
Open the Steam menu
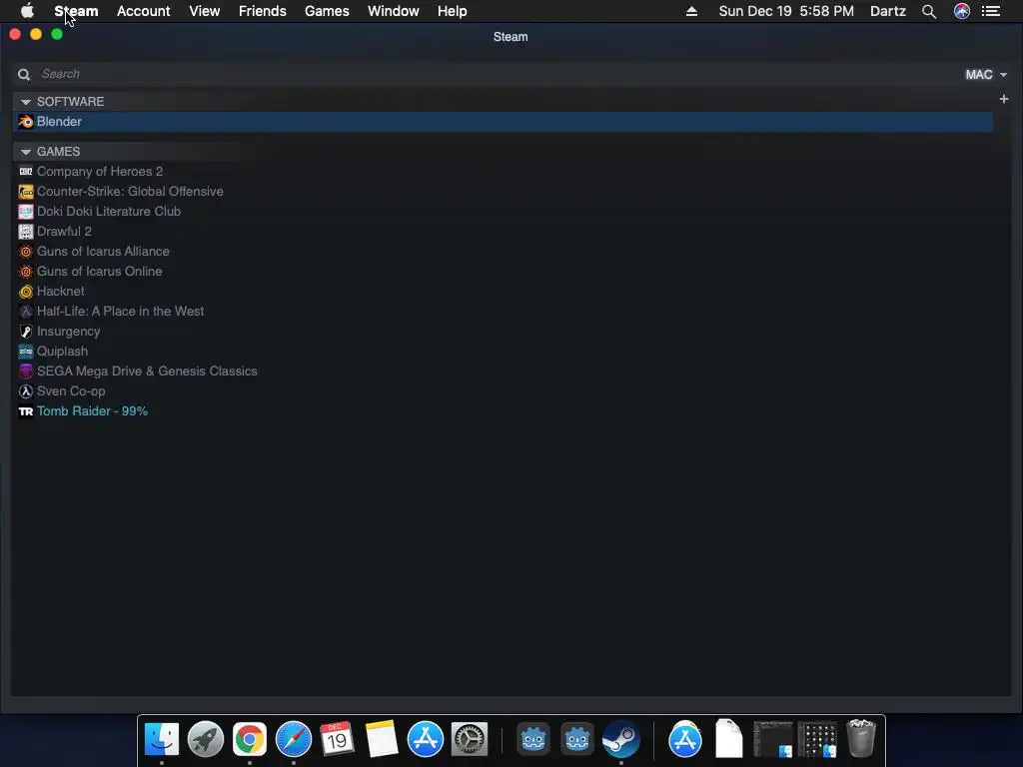tap(76, 11)
